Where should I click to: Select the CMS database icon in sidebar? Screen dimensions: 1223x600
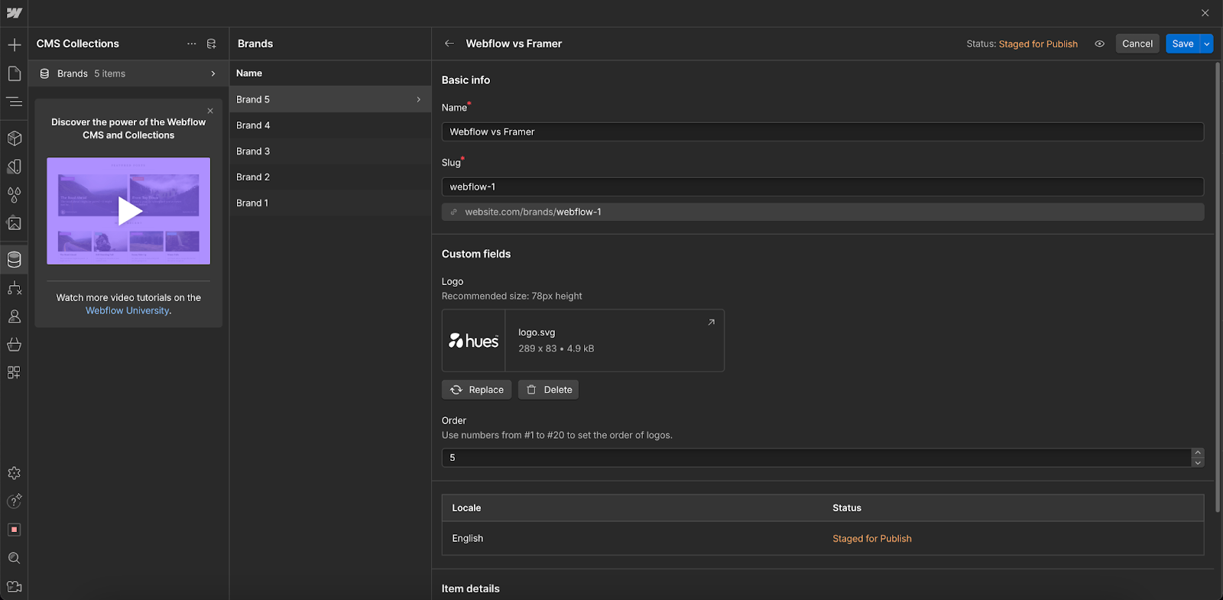click(x=14, y=260)
